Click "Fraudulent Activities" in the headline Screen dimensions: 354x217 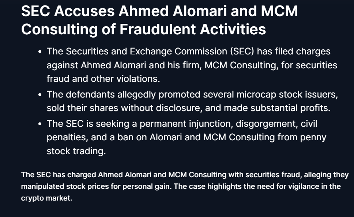pos(192,29)
